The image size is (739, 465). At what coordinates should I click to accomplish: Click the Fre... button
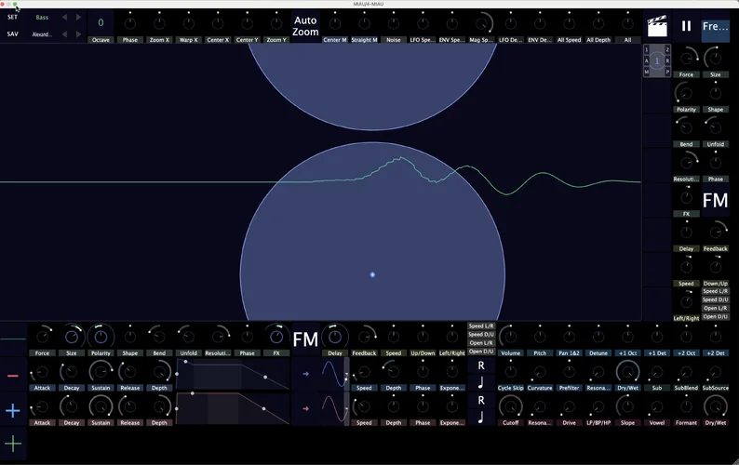point(715,26)
